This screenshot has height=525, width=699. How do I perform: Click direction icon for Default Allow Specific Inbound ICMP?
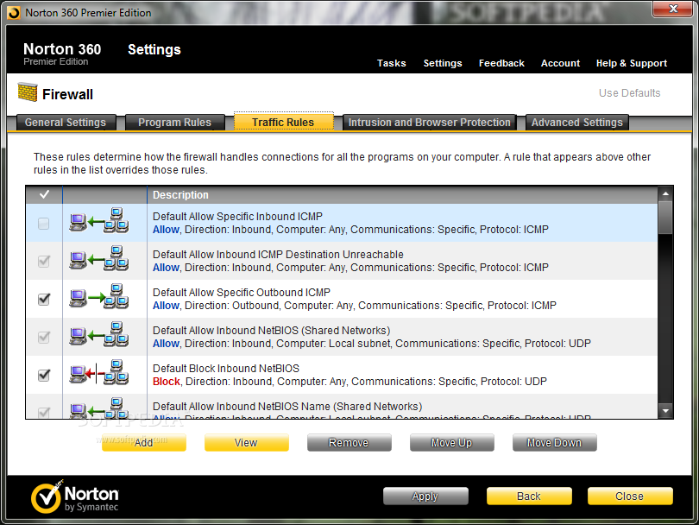99,221
